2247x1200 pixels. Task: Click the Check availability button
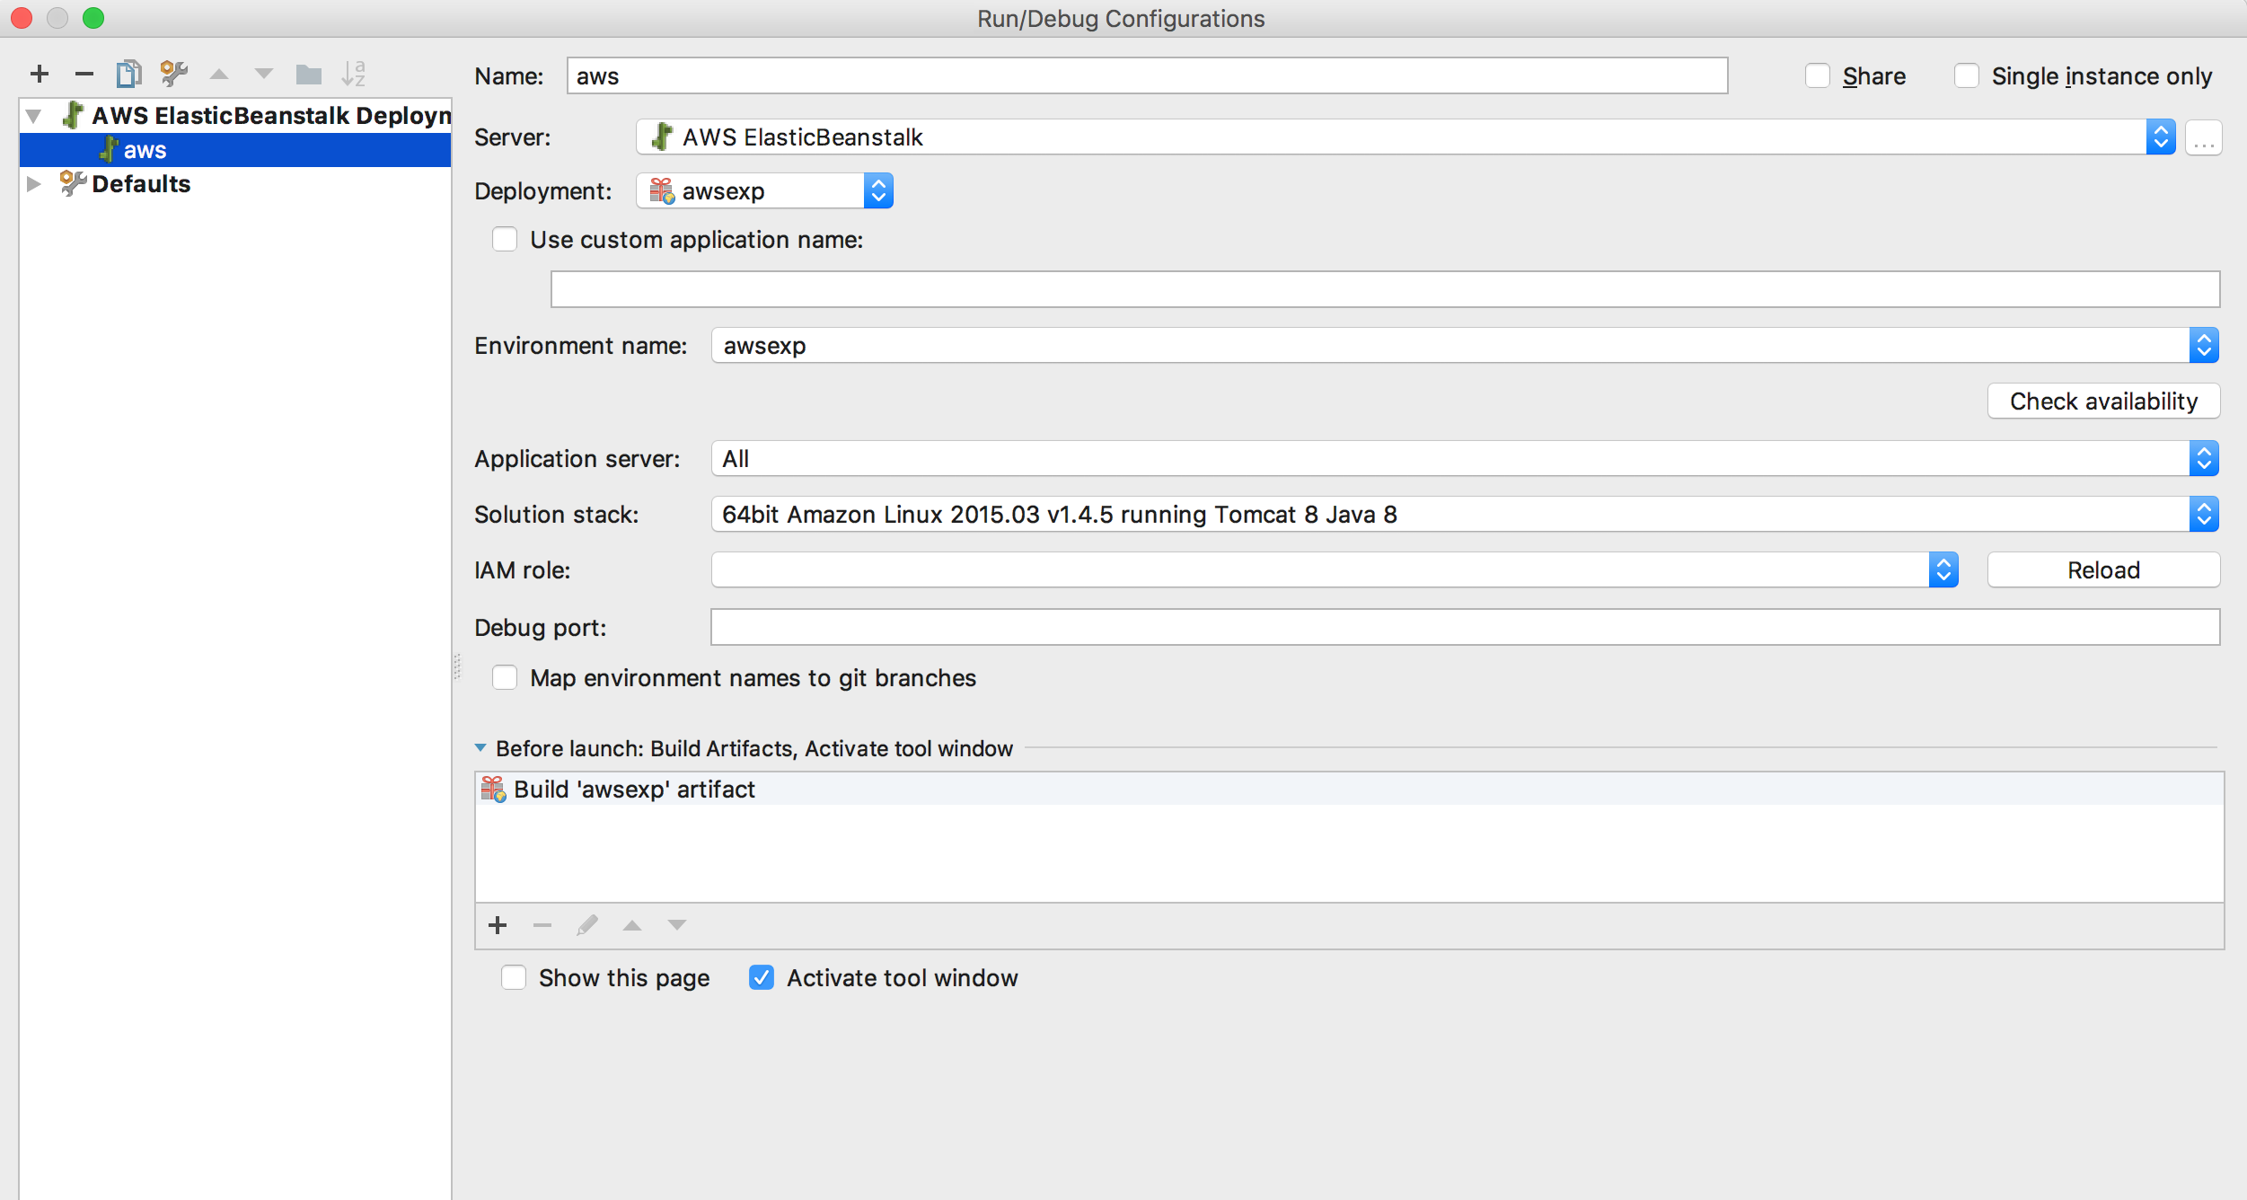click(x=2103, y=401)
